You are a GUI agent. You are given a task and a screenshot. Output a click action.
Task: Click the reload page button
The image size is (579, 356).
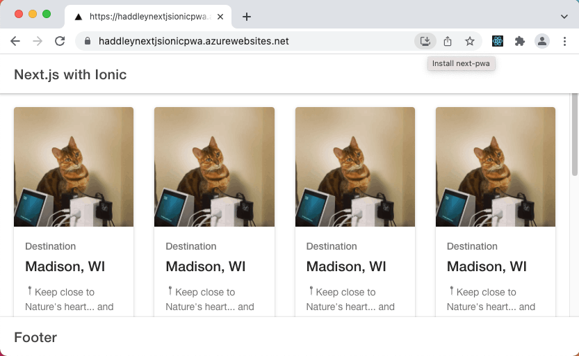pyautogui.click(x=60, y=41)
